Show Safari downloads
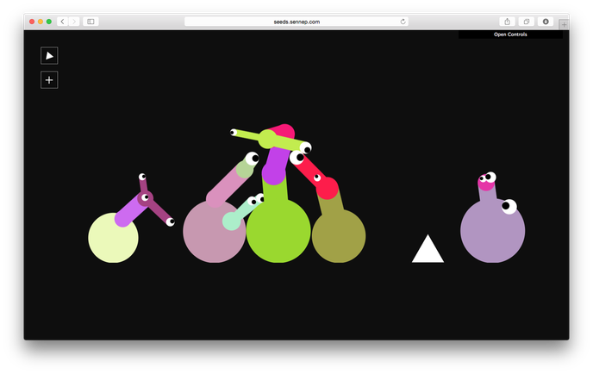The image size is (593, 374). click(x=546, y=21)
